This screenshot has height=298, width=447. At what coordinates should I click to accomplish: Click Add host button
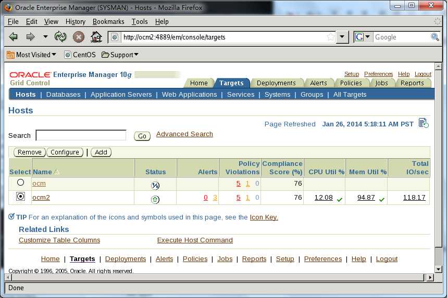(101, 152)
